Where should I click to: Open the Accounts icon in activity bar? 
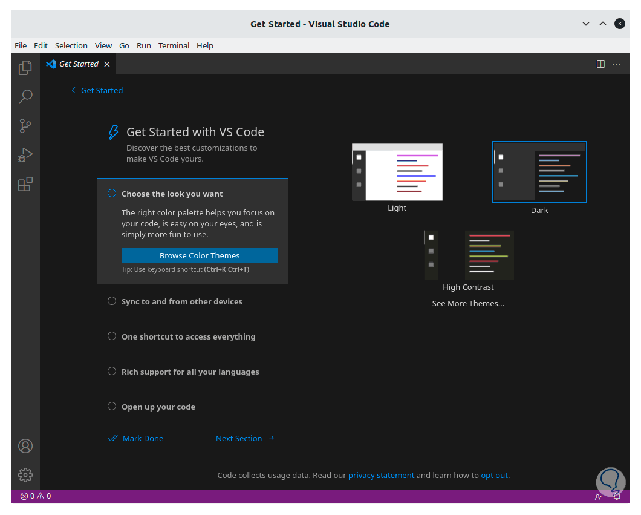25,446
